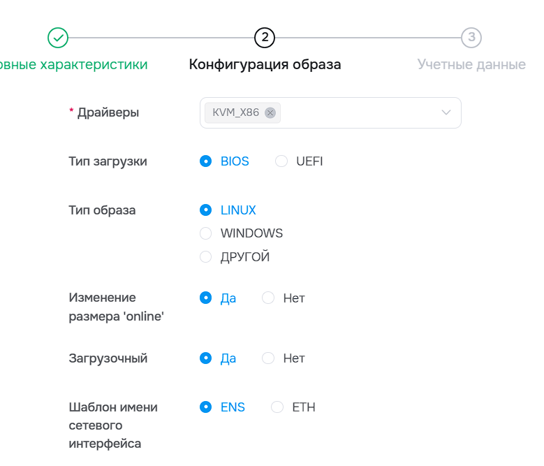Select BIOS boot type

pyautogui.click(x=205, y=161)
